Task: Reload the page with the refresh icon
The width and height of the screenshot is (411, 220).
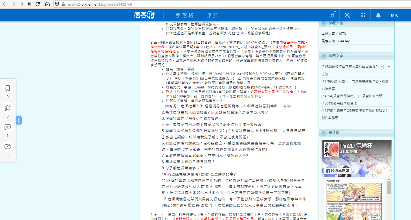Action: [38, 4]
